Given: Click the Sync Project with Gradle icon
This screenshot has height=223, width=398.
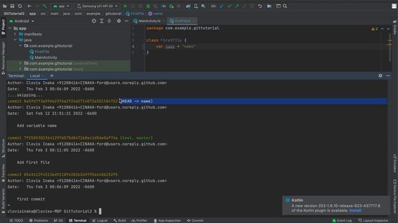Looking at the screenshot, I should pos(188,6).
